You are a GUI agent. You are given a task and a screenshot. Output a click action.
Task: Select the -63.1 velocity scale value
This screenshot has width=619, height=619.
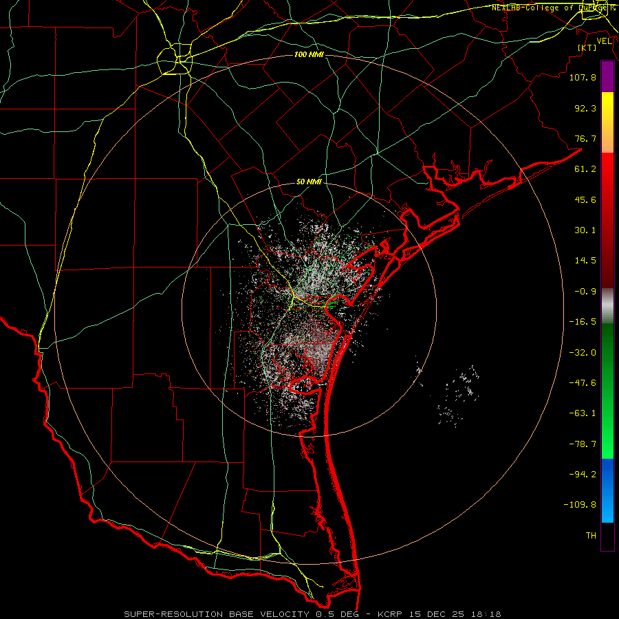tap(583, 413)
